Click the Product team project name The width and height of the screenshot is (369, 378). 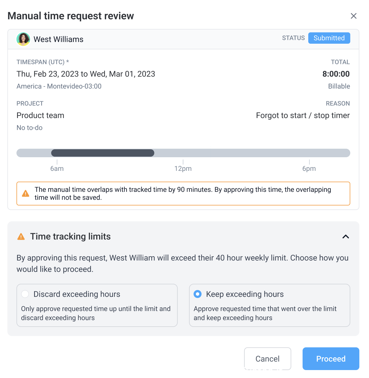click(40, 115)
